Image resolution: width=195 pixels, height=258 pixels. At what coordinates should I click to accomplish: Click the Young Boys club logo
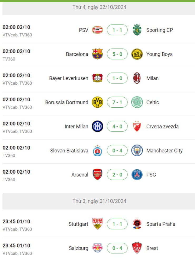pyautogui.click(x=137, y=54)
